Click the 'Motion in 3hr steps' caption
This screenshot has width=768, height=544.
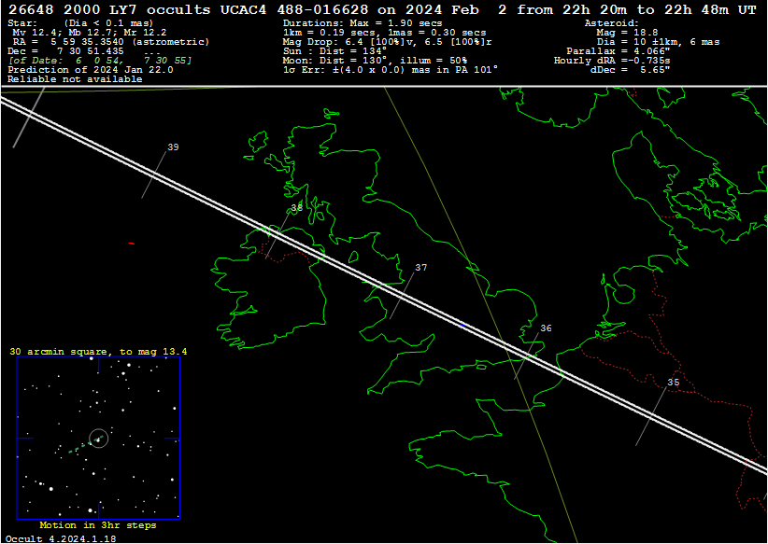(97, 525)
